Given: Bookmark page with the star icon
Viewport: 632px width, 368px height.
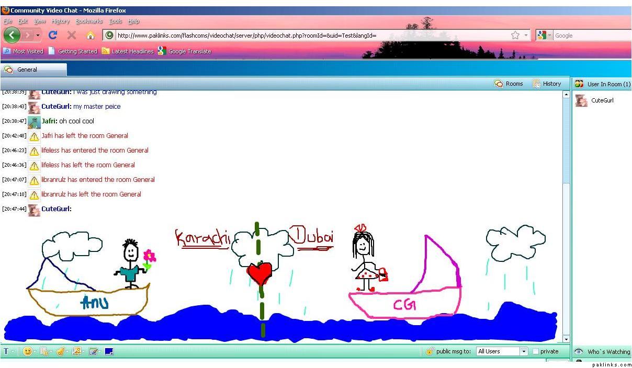Looking at the screenshot, I should click(x=515, y=35).
